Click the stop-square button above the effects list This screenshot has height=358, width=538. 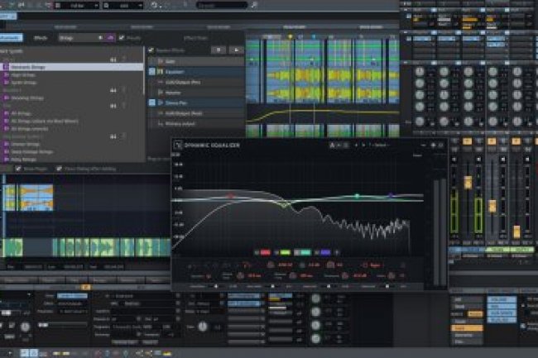pos(219,50)
